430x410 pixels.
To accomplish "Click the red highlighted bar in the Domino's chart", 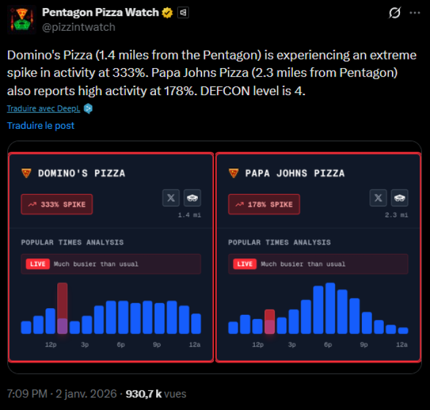I will click(62, 308).
